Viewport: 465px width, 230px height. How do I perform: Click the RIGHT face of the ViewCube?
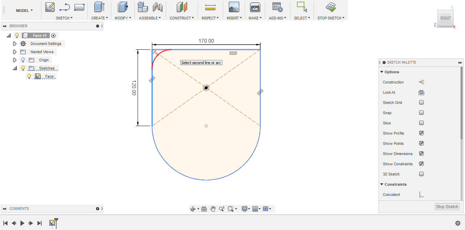(x=445, y=18)
